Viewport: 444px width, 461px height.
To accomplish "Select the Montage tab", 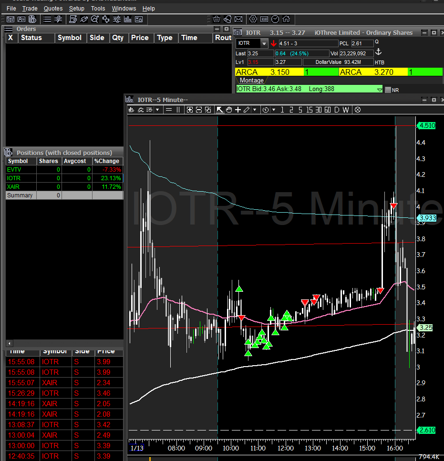I will coord(251,80).
